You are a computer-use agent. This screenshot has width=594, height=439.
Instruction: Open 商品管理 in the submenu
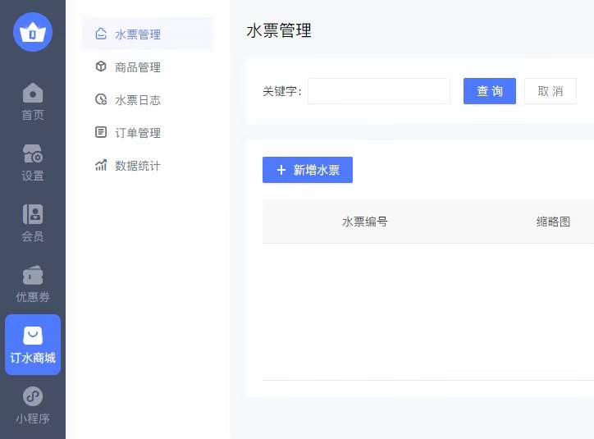138,67
